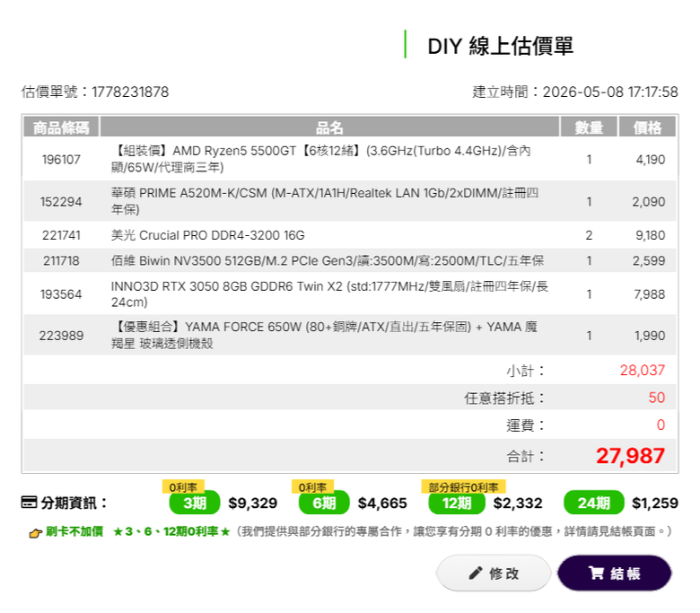Click the estimate number 1778231878
This screenshot has width=700, height=613.
(130, 92)
